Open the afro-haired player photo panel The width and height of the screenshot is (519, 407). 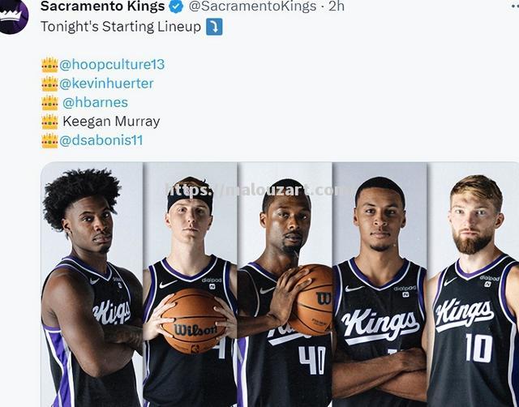92,285
